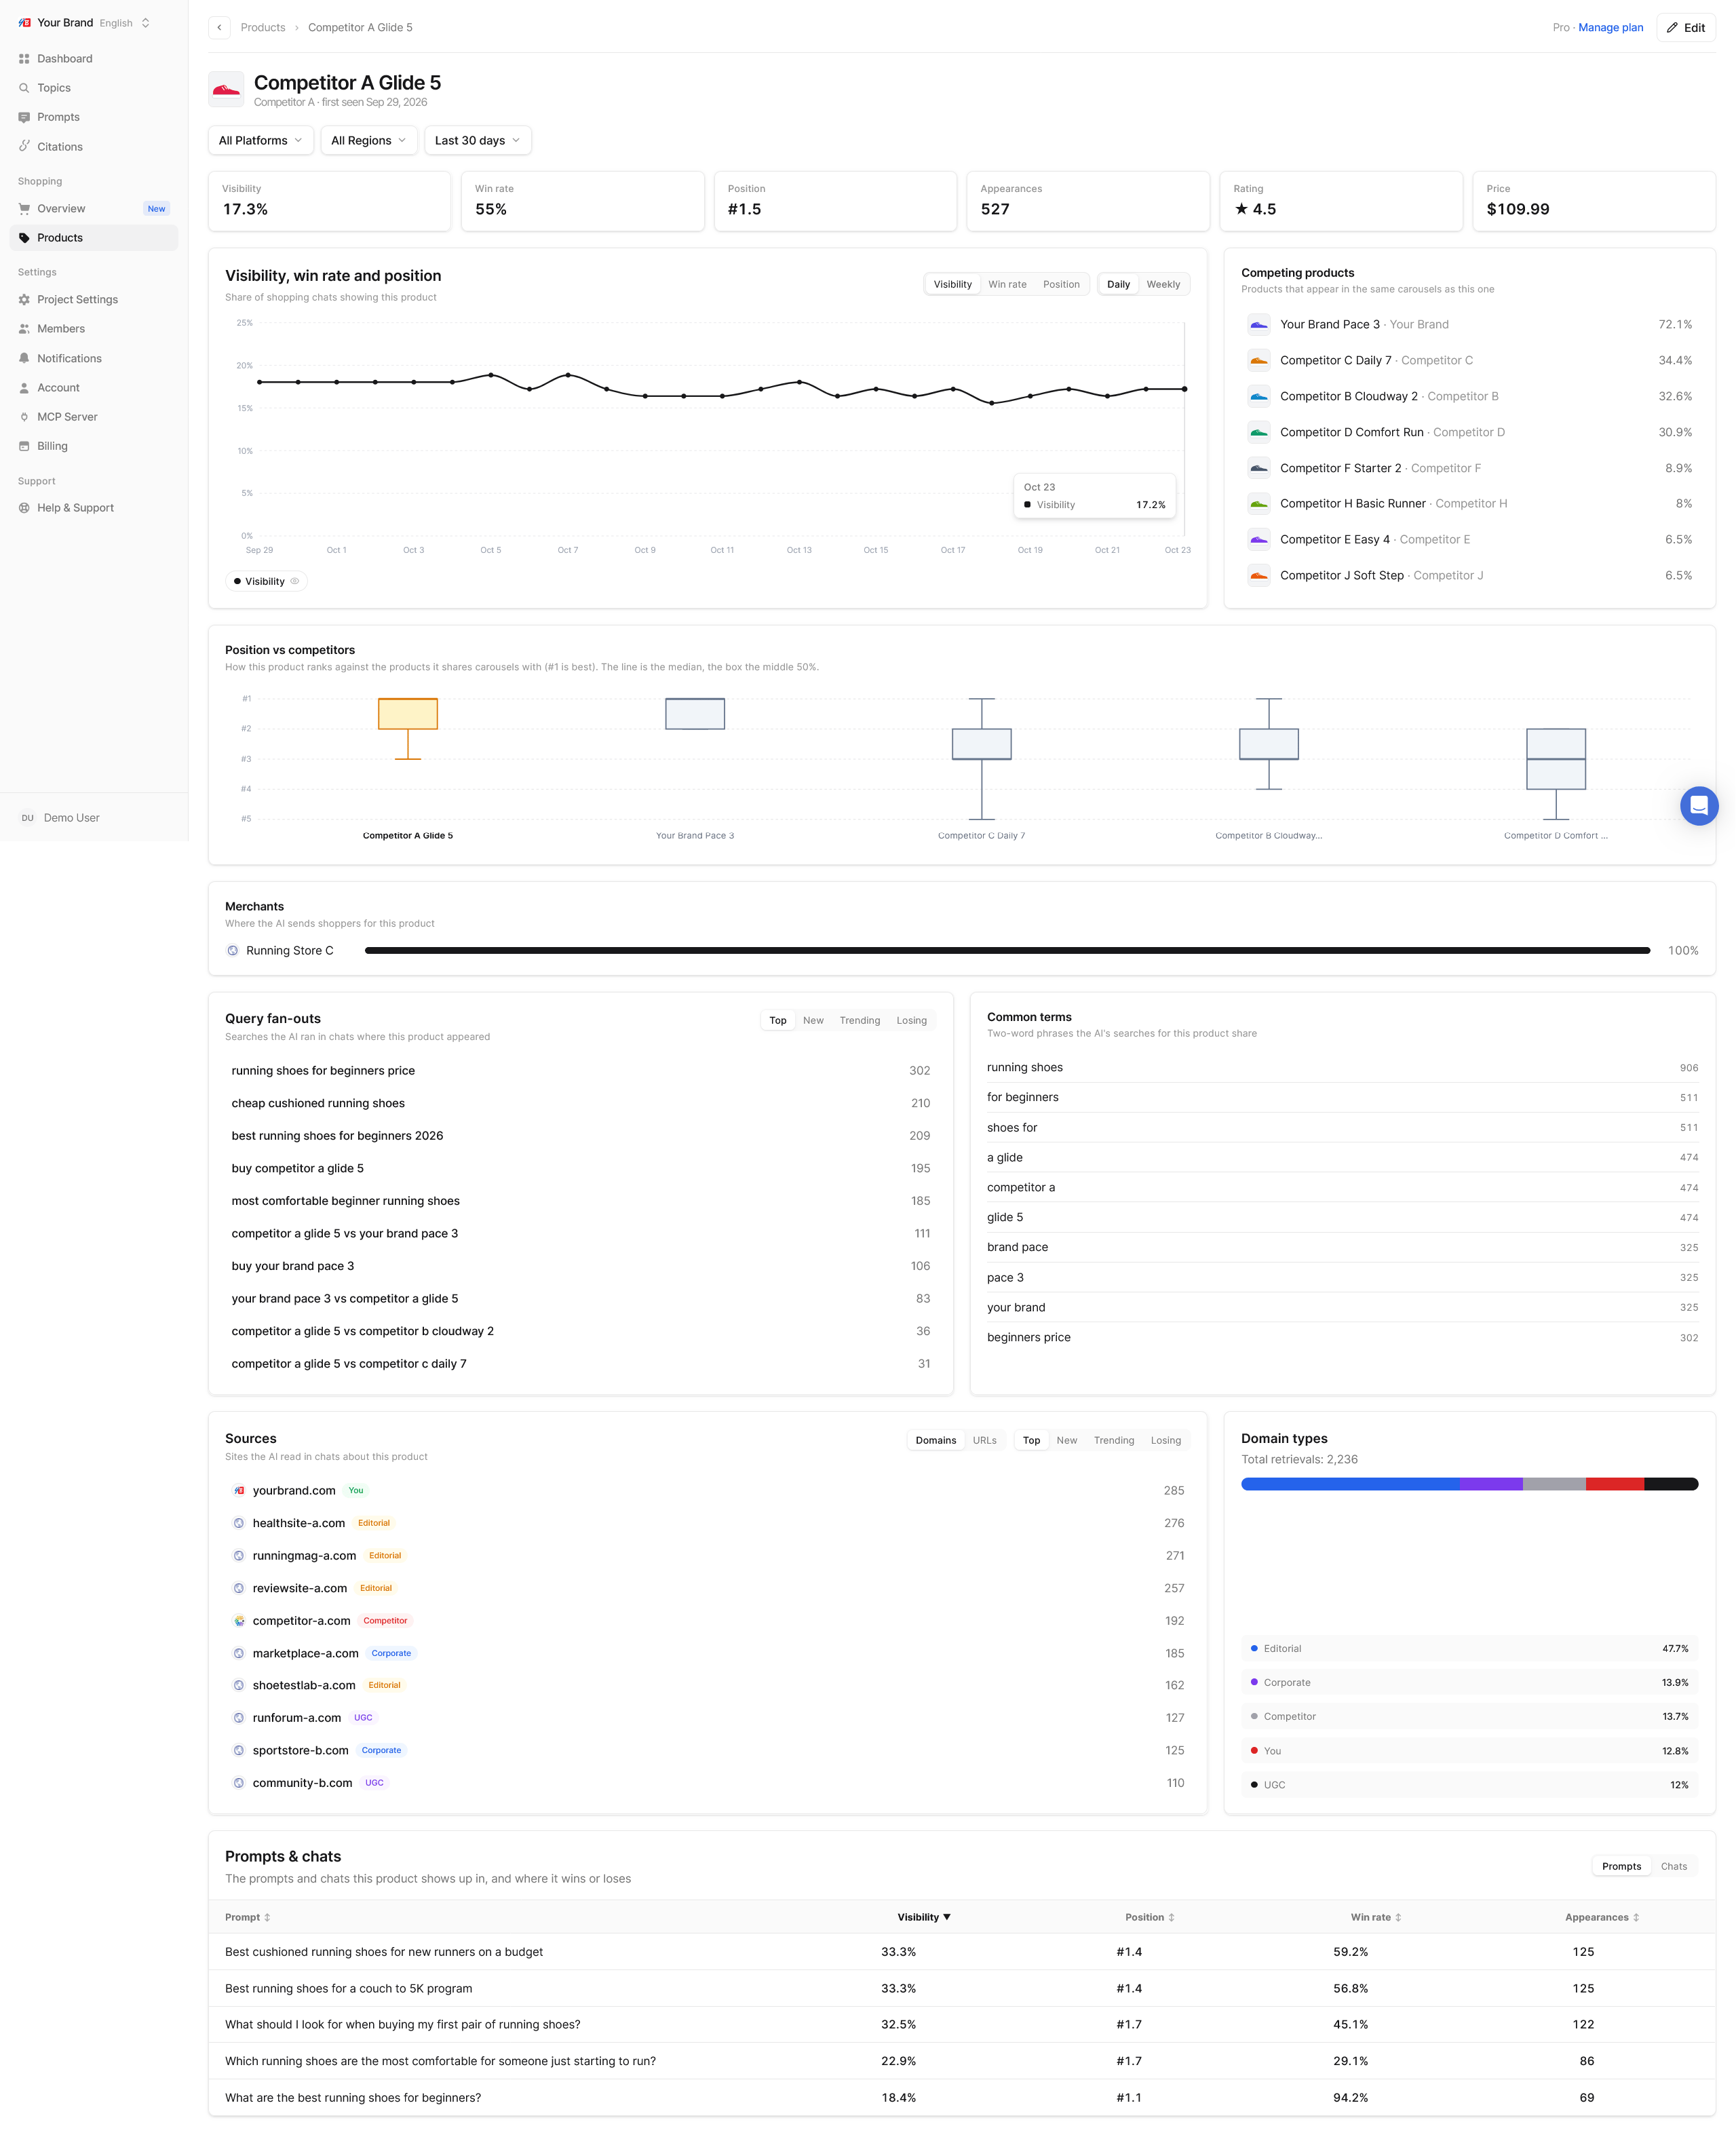
Task: Open the All Regions dropdown
Action: click(x=368, y=141)
